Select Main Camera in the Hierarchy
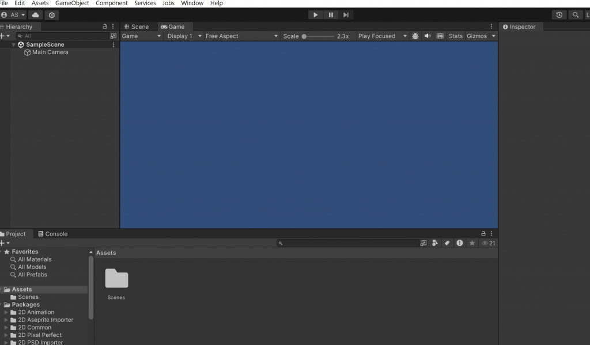Viewport: 590px width, 345px height. coord(50,52)
